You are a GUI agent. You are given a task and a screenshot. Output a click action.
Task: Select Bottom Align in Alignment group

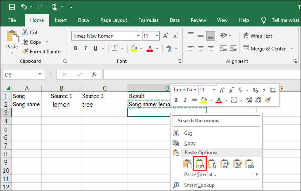point(211,36)
